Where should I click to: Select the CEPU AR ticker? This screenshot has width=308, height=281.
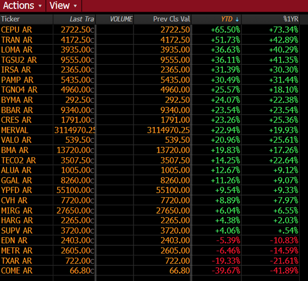pyautogui.click(x=16, y=30)
